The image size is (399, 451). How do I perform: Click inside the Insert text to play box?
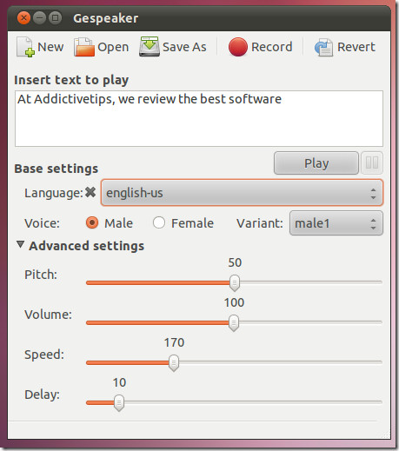(x=199, y=119)
